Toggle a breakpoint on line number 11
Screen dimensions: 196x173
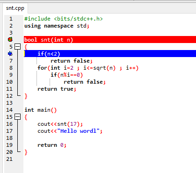pos(9,89)
